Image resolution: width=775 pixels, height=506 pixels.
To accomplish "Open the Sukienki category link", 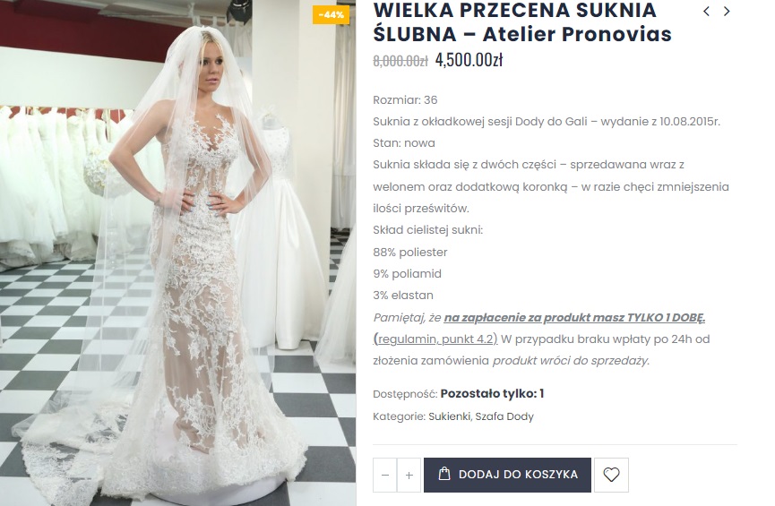I will pos(449,416).
